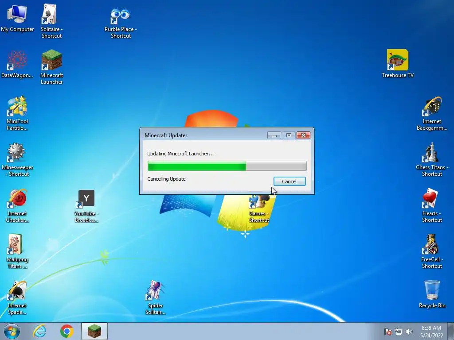The height and width of the screenshot is (340, 454).
Task: Select the Solitaire shortcut icon
Action: 51,21
